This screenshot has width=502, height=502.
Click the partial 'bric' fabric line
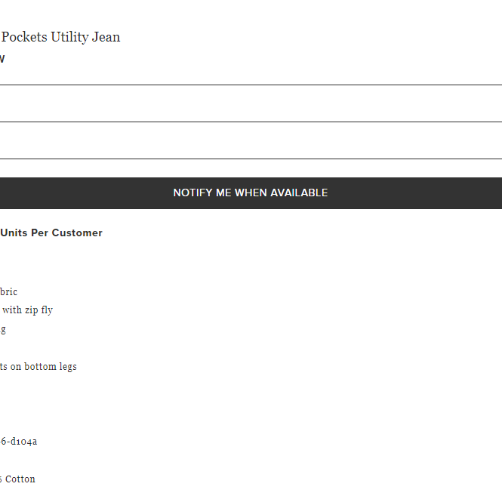[x=8, y=291]
